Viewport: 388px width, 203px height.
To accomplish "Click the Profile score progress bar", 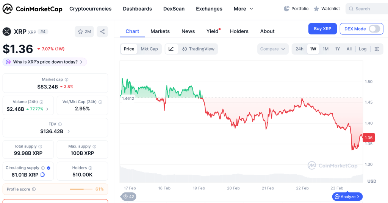I will 81,189.
